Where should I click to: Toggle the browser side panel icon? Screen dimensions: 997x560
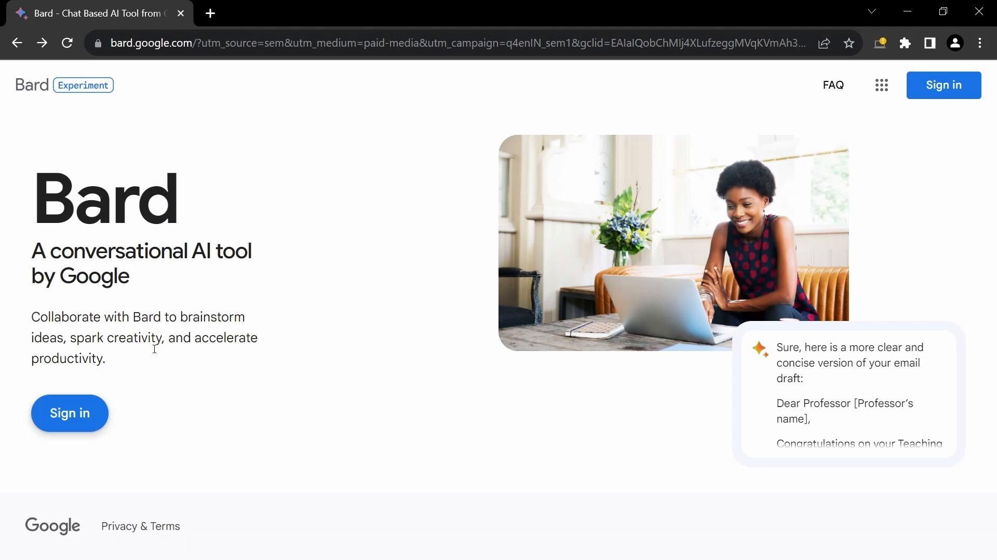(930, 43)
